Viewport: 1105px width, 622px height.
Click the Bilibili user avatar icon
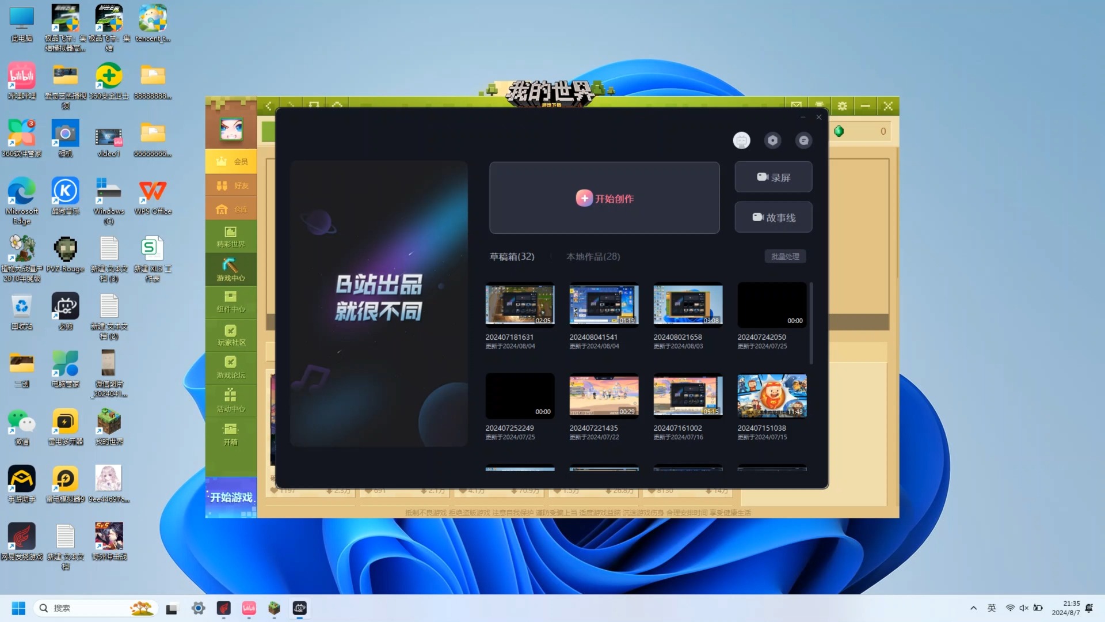741,140
